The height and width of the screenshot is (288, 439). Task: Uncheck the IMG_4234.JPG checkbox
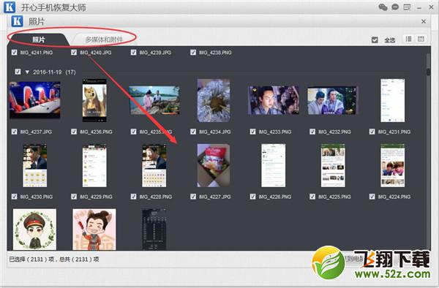[193, 132]
